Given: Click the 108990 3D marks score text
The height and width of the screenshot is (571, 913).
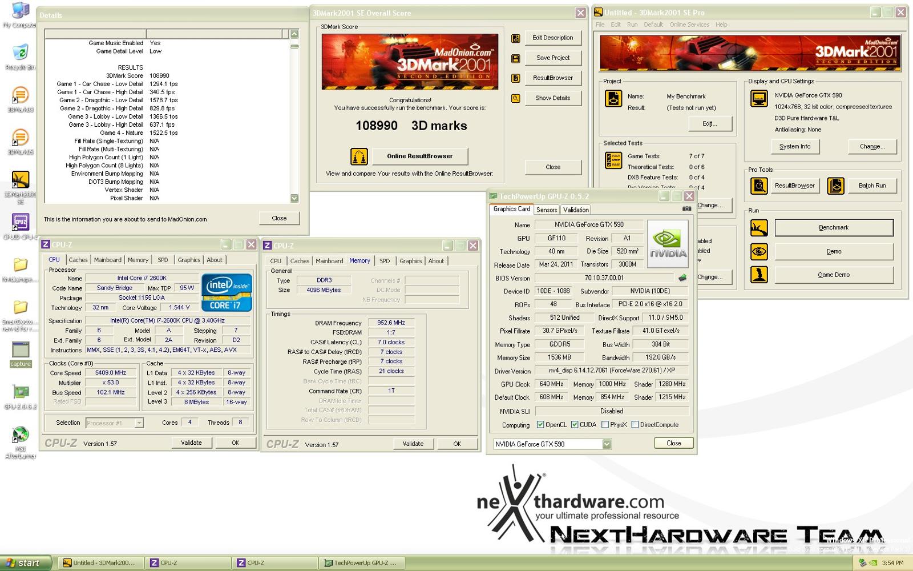Looking at the screenshot, I should [x=411, y=126].
